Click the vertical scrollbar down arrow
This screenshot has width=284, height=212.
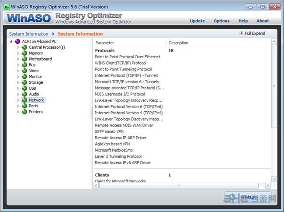274,179
